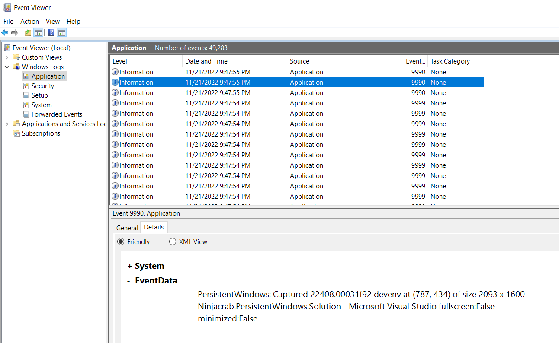The width and height of the screenshot is (559, 343).
Task: Switch to the General tab
Action: click(x=127, y=228)
